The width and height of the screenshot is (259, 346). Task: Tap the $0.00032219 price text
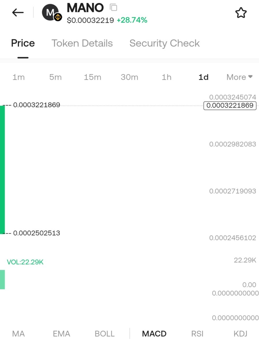tap(90, 20)
